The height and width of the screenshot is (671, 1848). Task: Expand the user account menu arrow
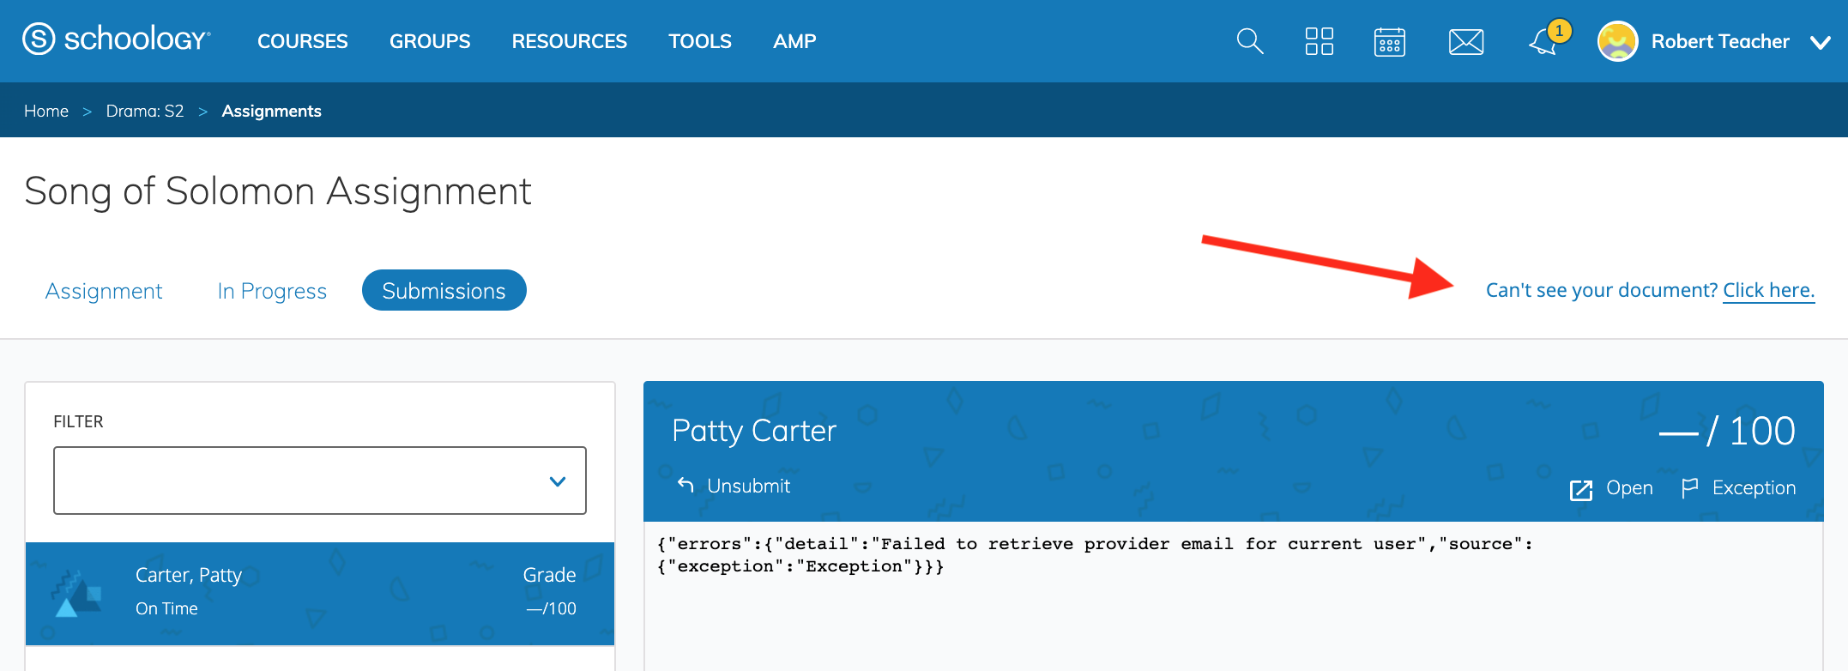pos(1820,42)
